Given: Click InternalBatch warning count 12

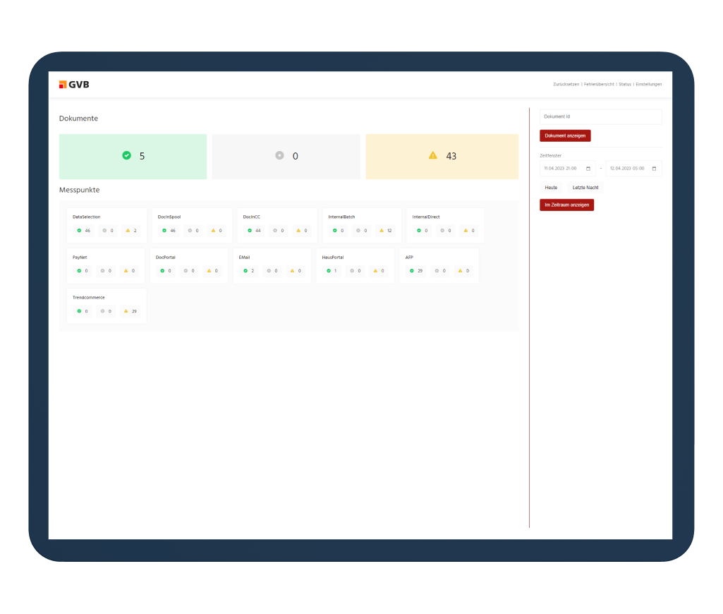Looking at the screenshot, I should point(385,231).
